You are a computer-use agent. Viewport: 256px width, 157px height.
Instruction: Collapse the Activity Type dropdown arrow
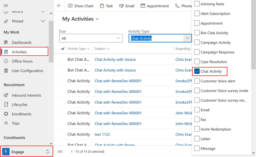187,38
